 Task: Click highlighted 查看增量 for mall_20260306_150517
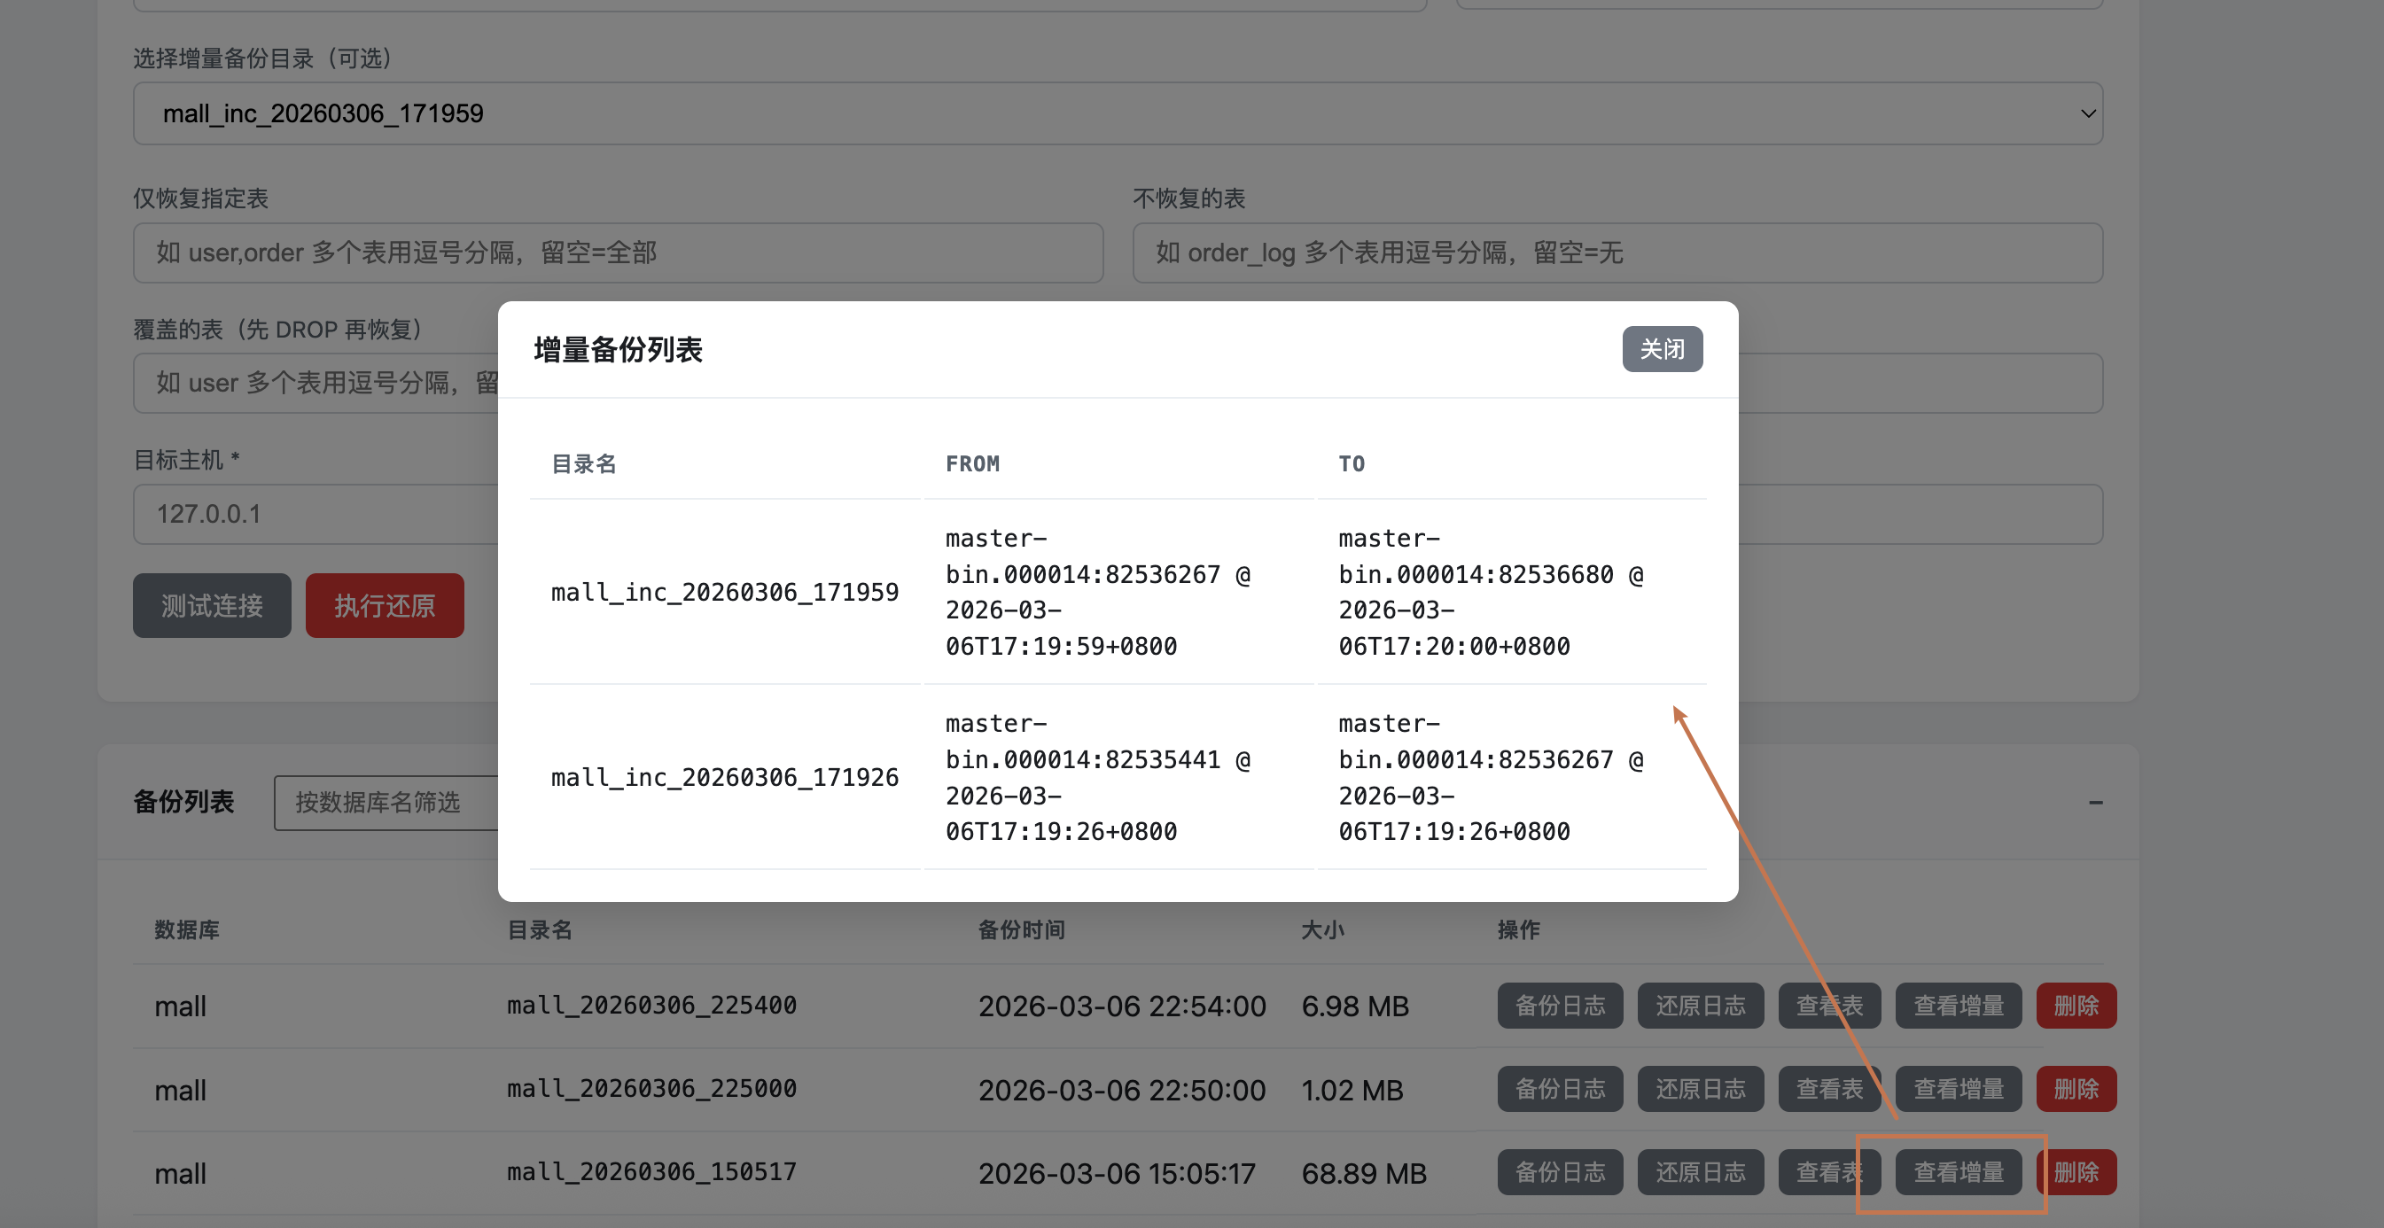(1958, 1171)
